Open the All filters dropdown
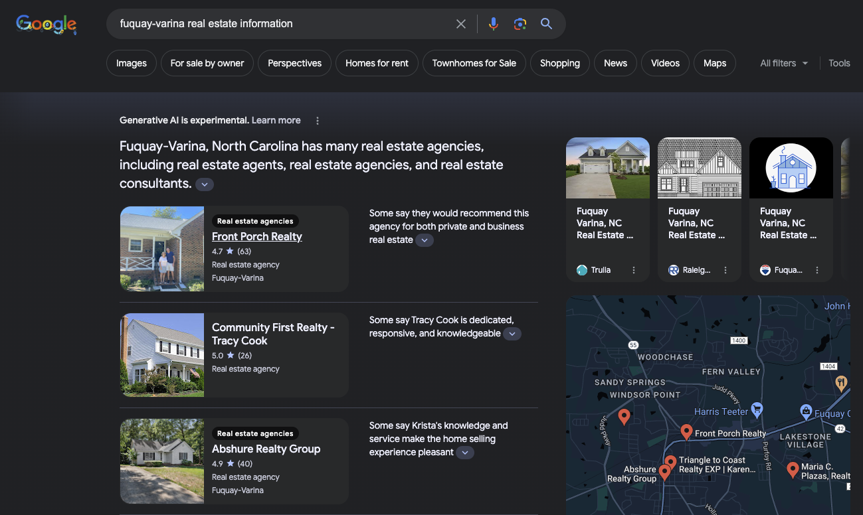This screenshot has width=863, height=515. pyautogui.click(x=784, y=63)
